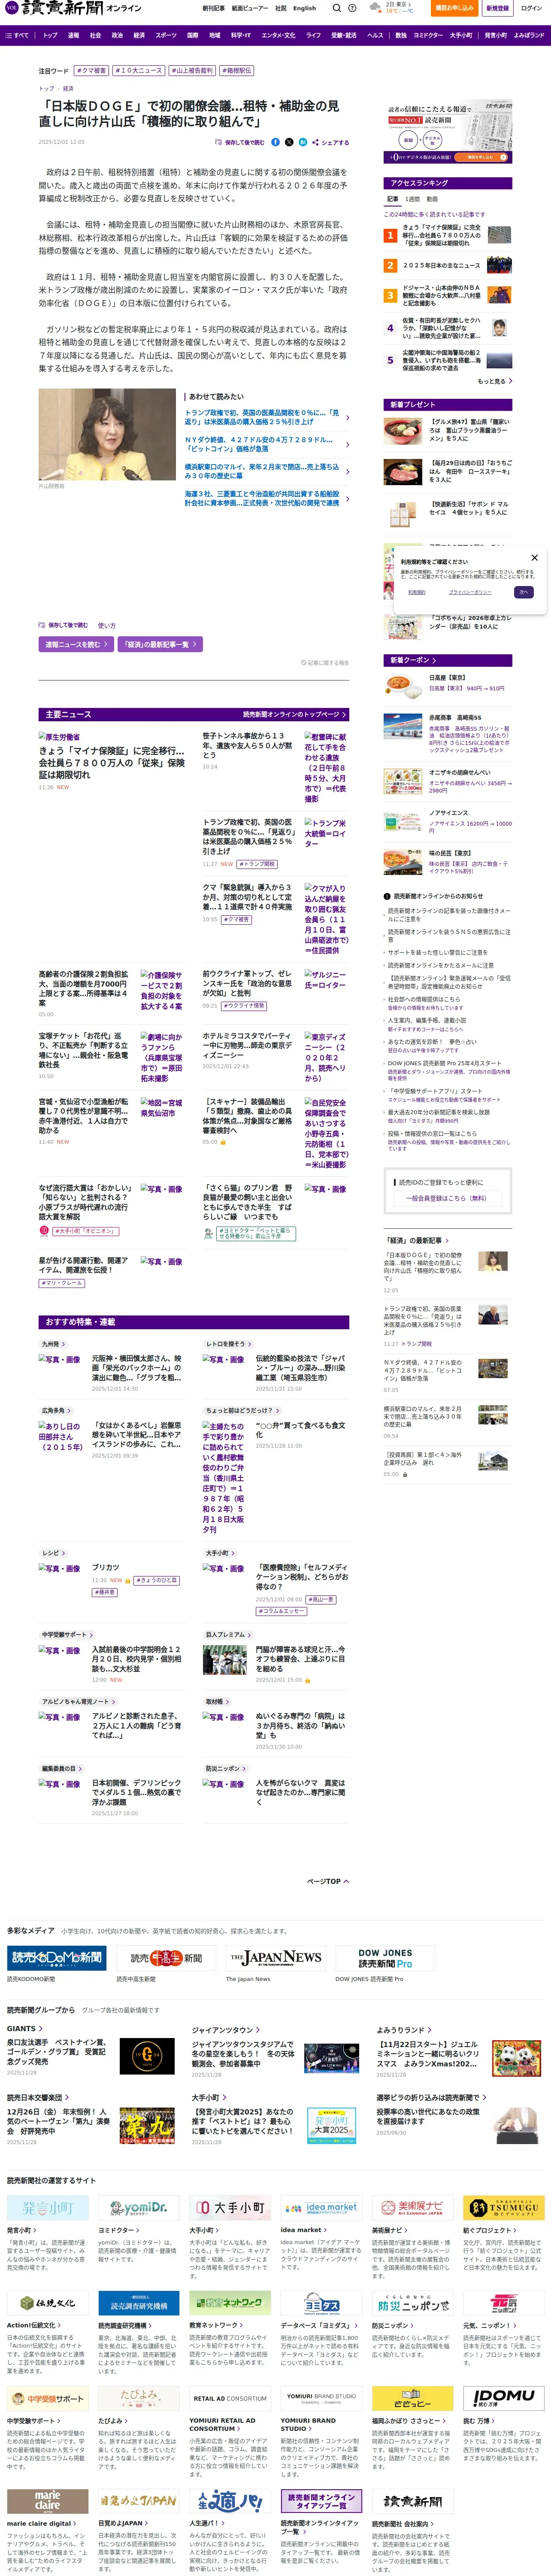This screenshot has width=551, height=2576.
Task: Share the article on Facebook
Action: [x=276, y=142]
